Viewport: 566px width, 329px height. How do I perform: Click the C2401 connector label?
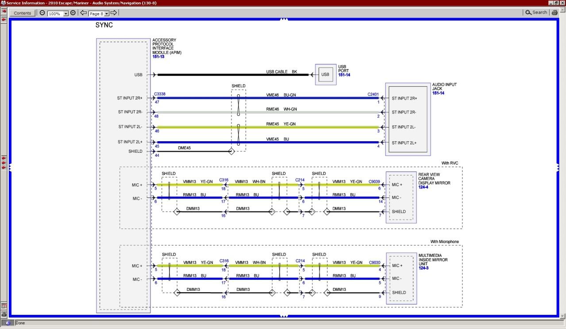coord(373,94)
